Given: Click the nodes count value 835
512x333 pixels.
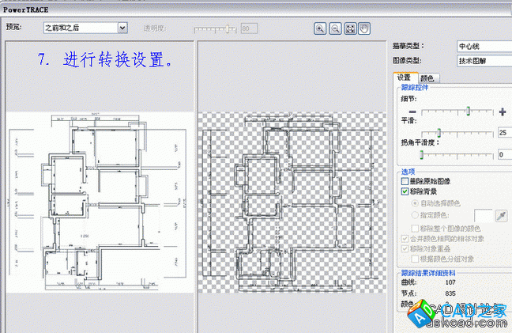Looking at the screenshot, I should [x=450, y=293].
